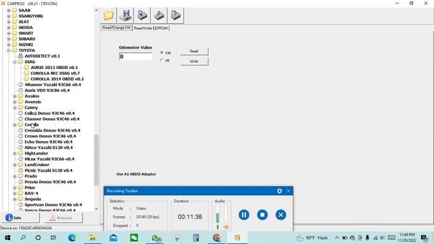Screen dimensions: 434x244
Task: Select the MI radio button
Action: coord(162,60)
